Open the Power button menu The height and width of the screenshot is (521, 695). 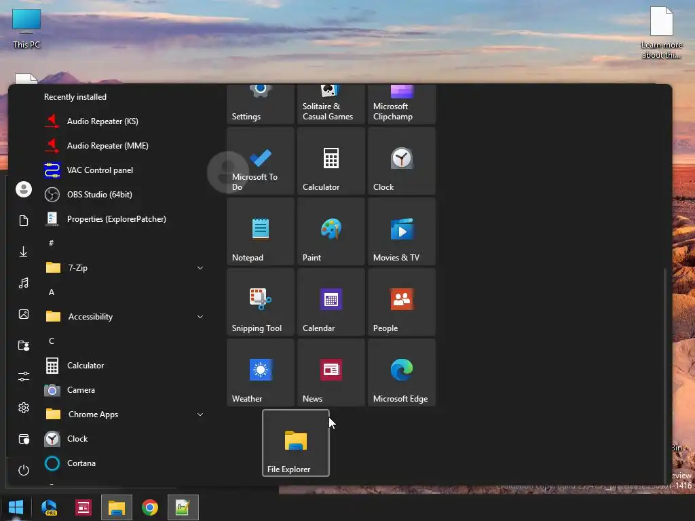point(24,470)
